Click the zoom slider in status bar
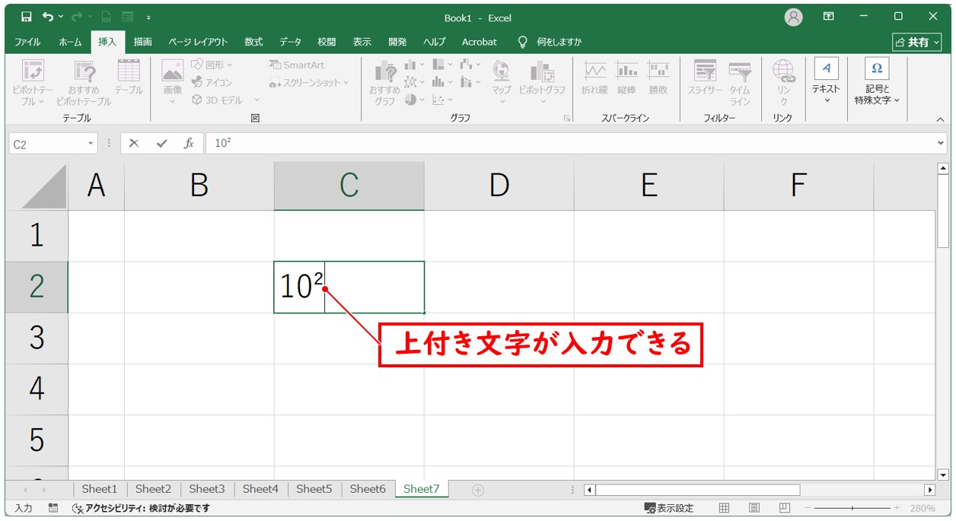Image resolution: width=956 pixels, height=521 pixels. coord(852,508)
